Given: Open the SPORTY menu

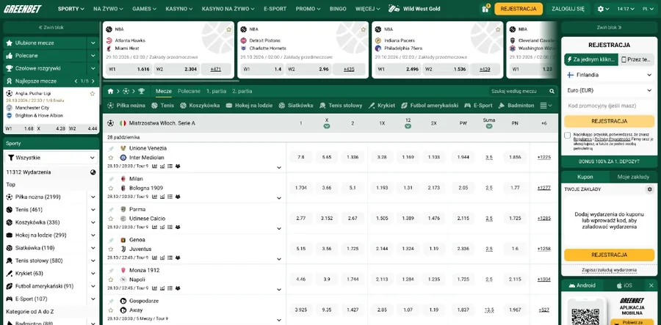Looking at the screenshot, I should pos(71,9).
